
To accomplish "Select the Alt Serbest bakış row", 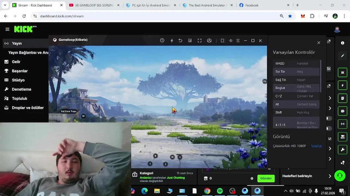I will coord(296,104).
